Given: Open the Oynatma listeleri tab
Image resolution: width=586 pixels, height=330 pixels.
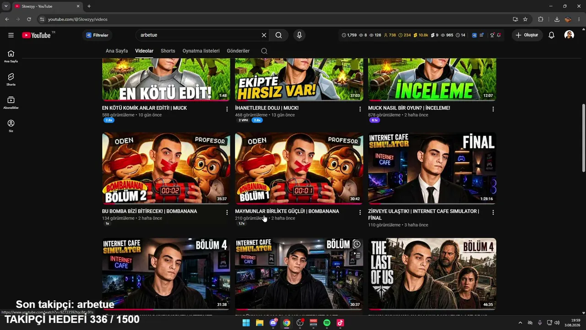Looking at the screenshot, I should [x=201, y=51].
